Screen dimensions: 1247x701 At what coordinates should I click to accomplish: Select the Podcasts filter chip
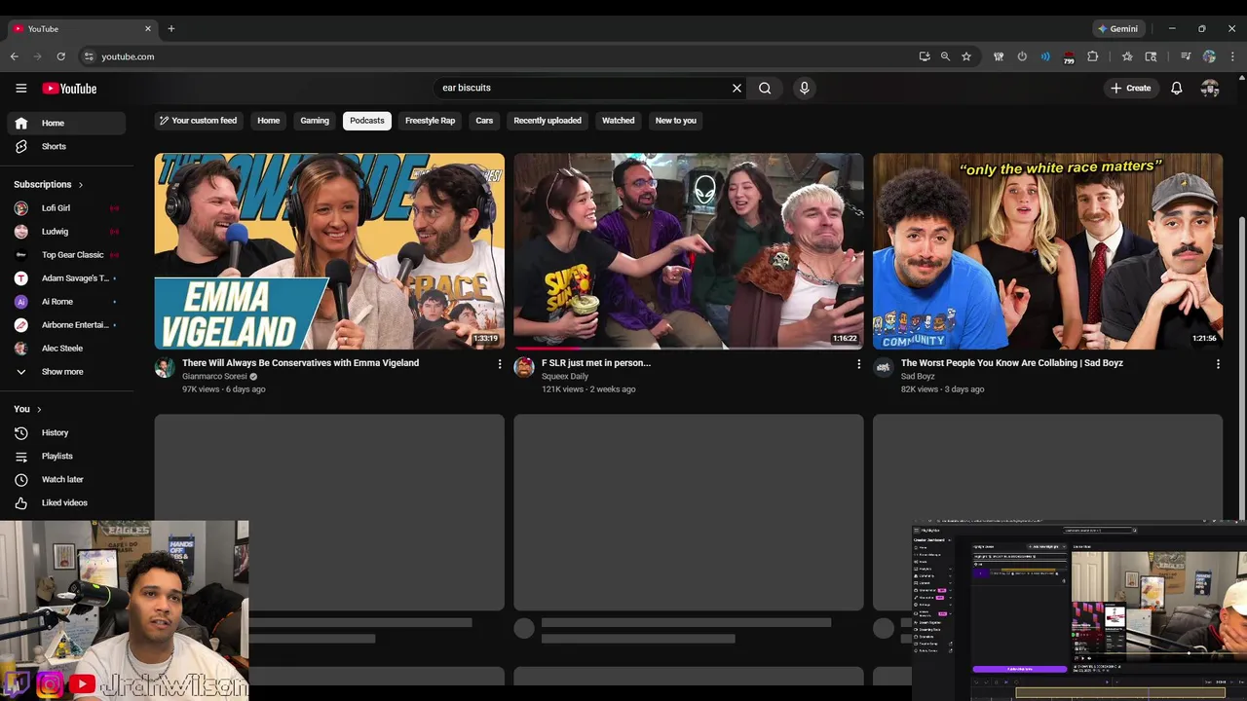click(367, 121)
